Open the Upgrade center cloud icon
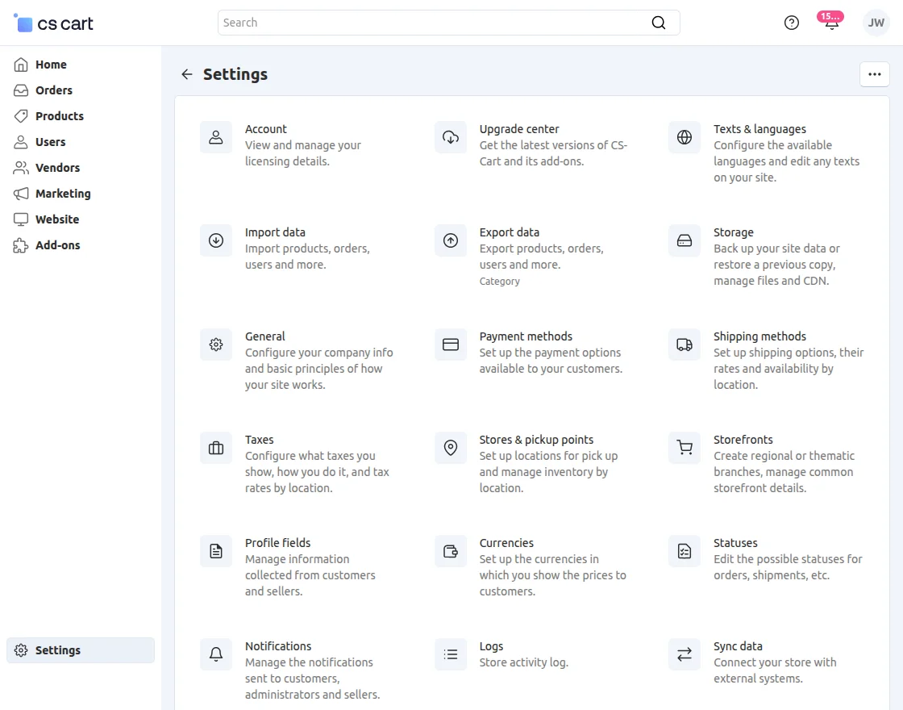Viewport: 903px width, 710px height. [451, 137]
